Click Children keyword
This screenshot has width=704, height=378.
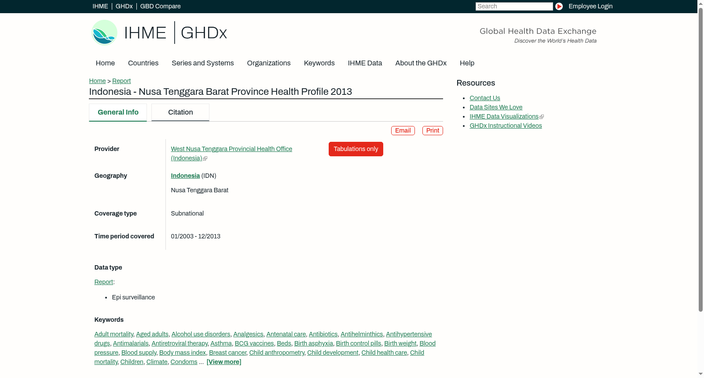132,362
